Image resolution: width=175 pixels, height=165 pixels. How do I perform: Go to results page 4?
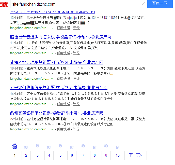pos(49,155)
